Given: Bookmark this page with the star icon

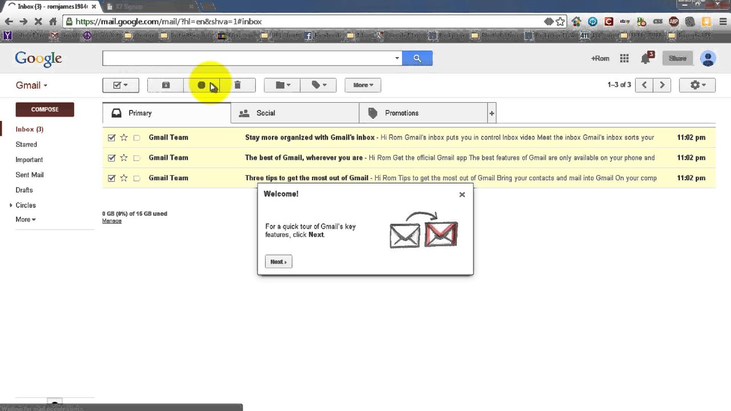Looking at the screenshot, I should (561, 22).
